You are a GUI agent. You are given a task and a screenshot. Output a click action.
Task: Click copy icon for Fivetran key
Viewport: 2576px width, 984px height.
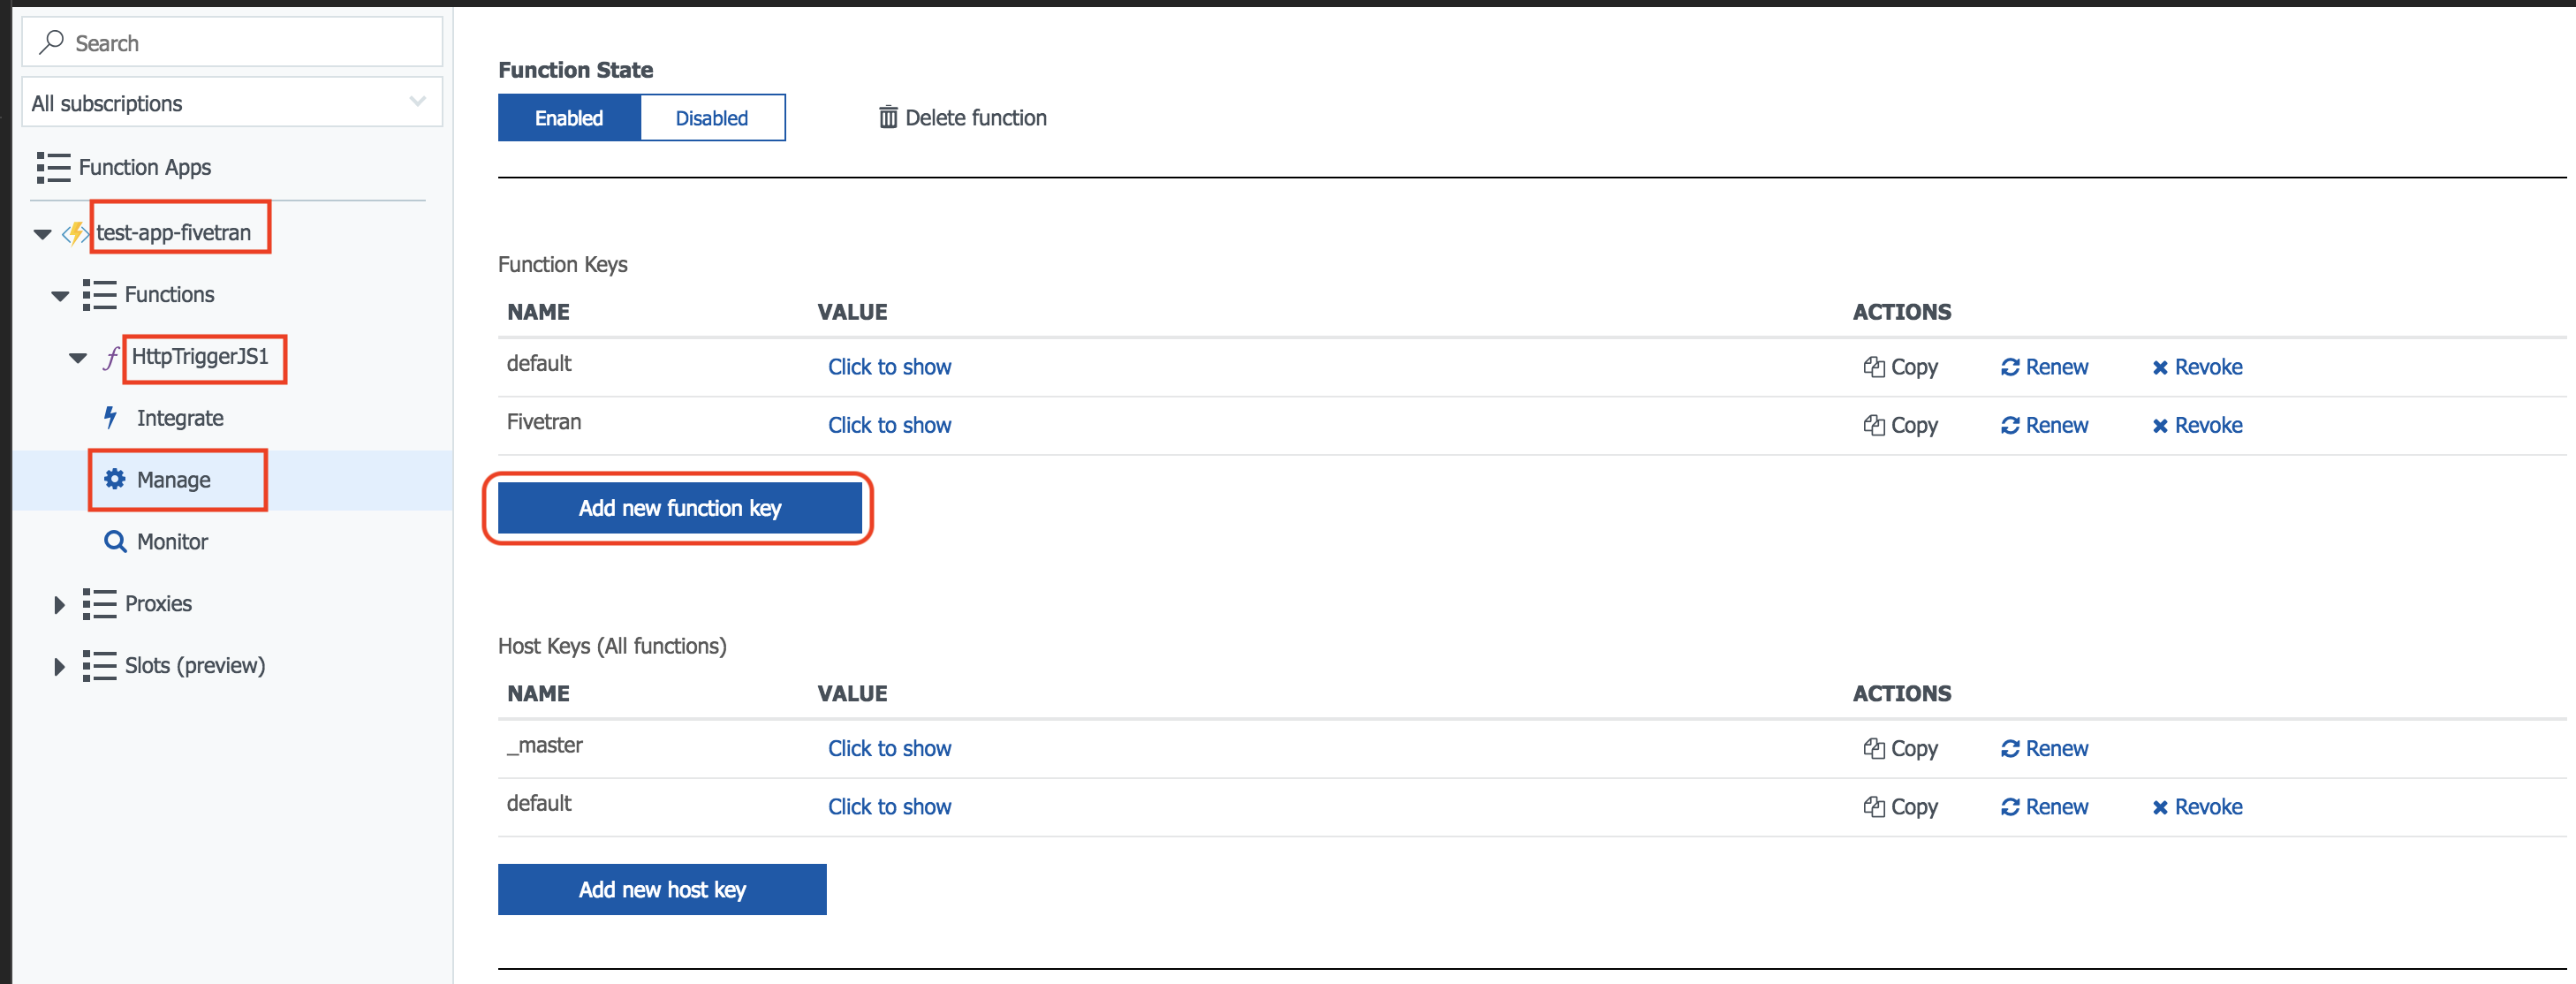(x=1873, y=425)
